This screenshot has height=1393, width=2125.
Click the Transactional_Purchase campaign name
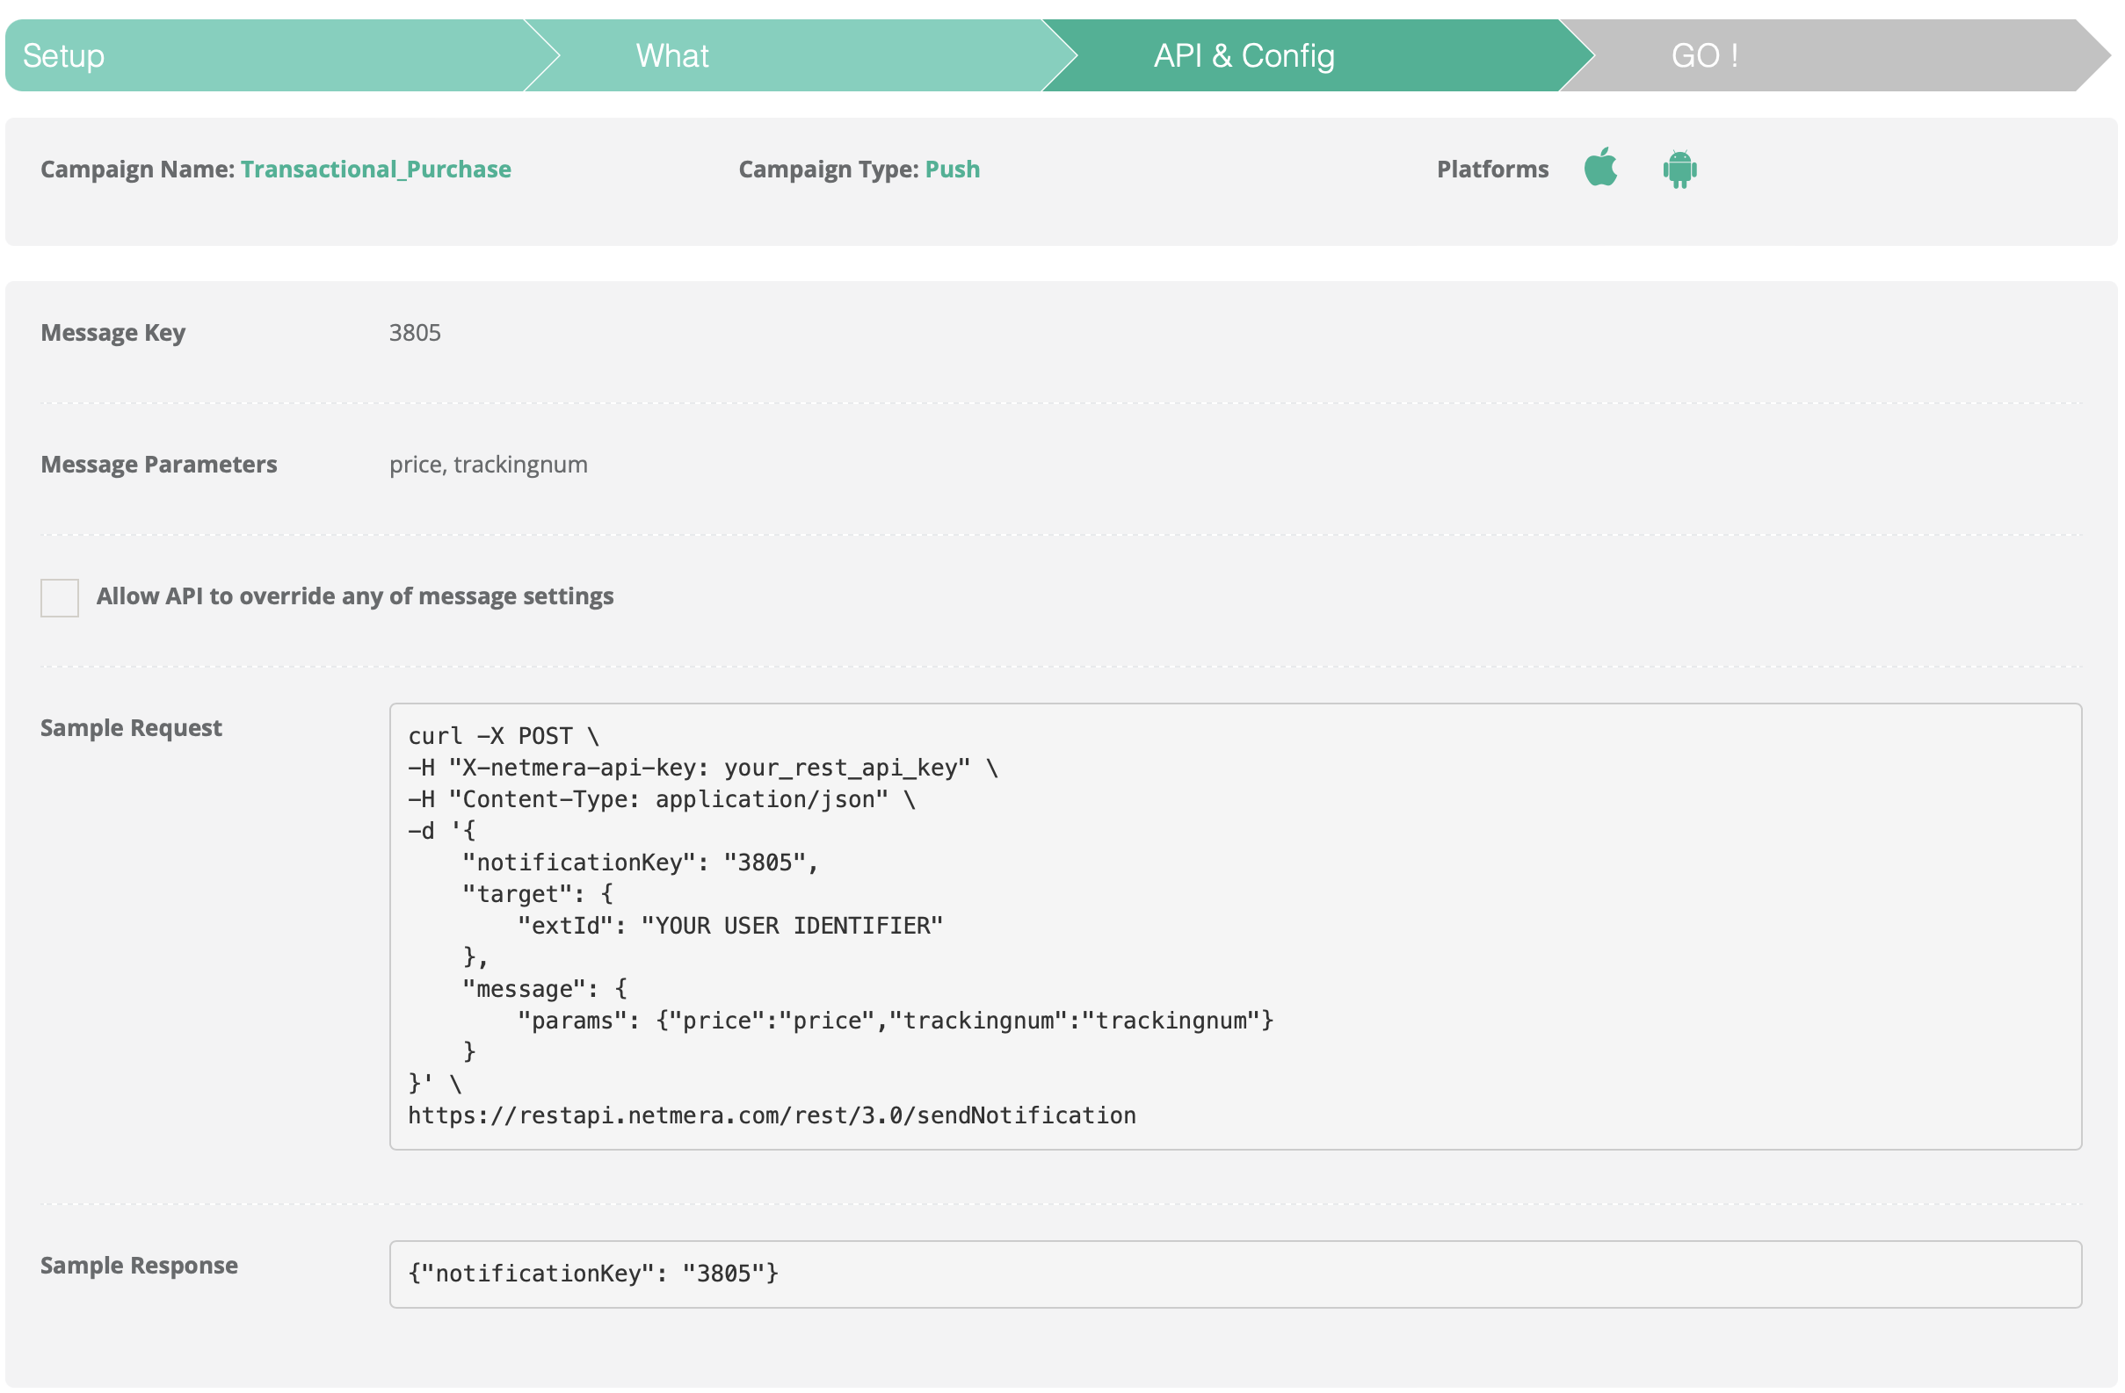(375, 169)
